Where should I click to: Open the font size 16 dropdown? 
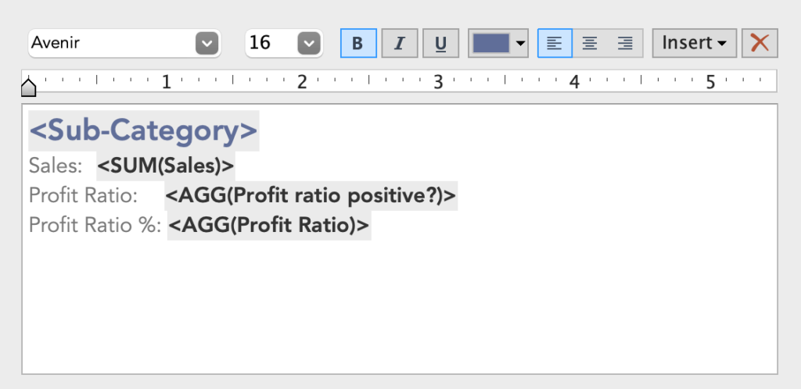(x=309, y=43)
